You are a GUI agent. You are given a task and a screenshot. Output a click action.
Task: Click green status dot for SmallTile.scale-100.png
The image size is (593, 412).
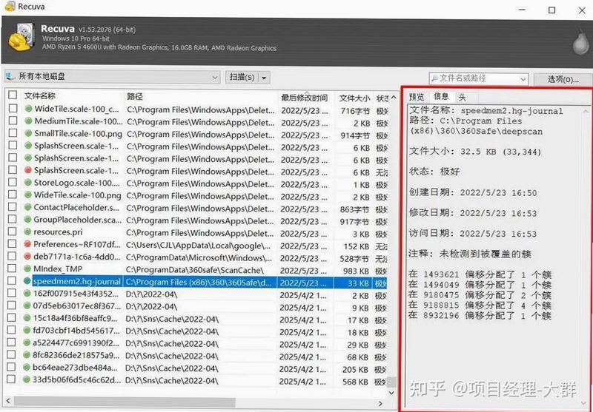28,133
